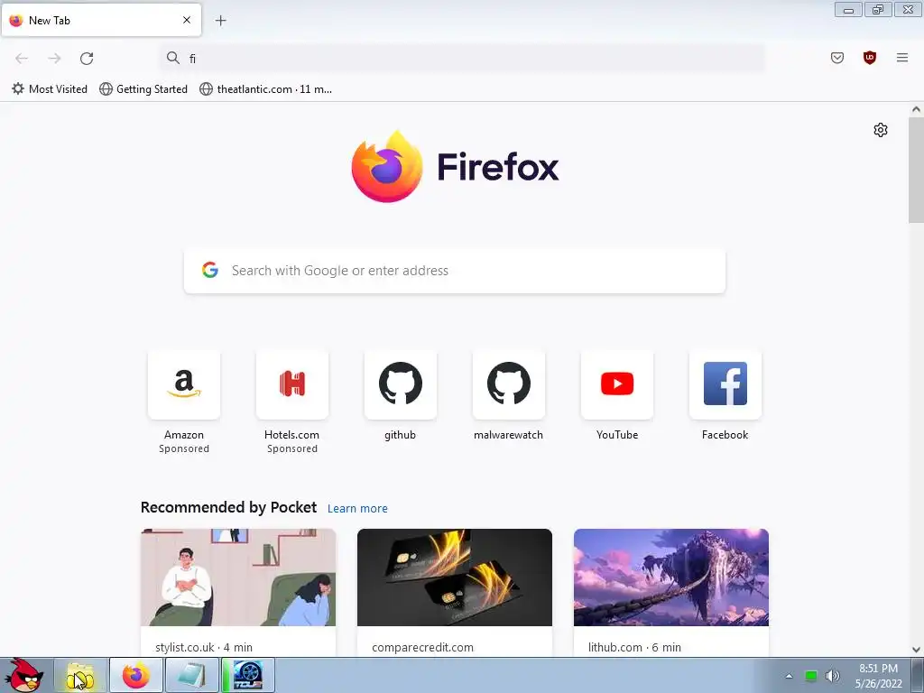924x693 pixels.
Task: Open the Angry Birds Start button
Action: [24, 675]
